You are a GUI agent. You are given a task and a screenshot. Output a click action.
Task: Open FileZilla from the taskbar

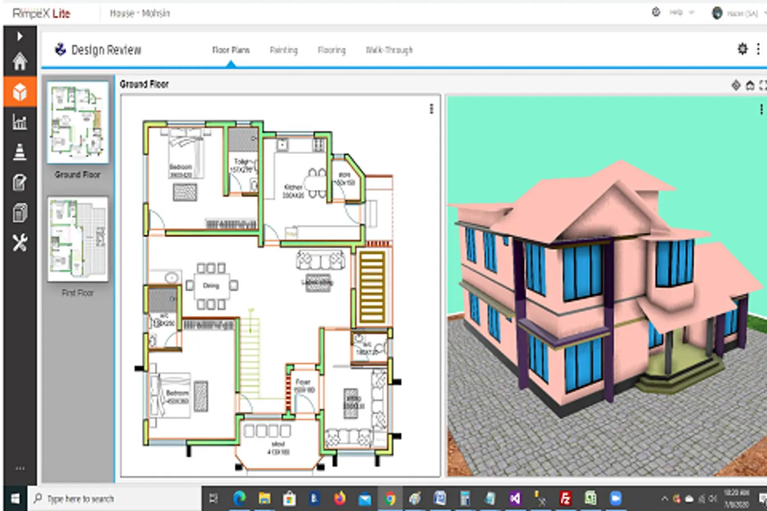coord(565,499)
